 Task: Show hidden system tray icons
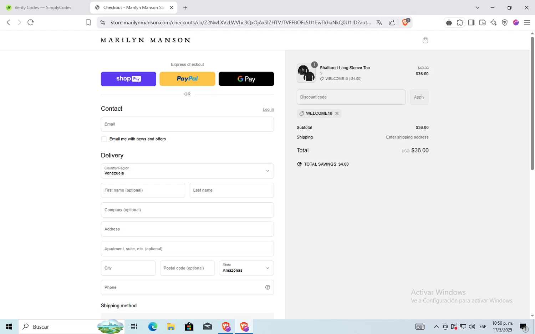tap(436, 327)
